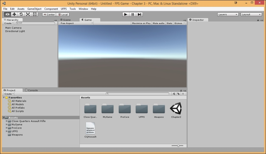Select the Scale tool
The image size is (266, 154).
tap(28, 14)
